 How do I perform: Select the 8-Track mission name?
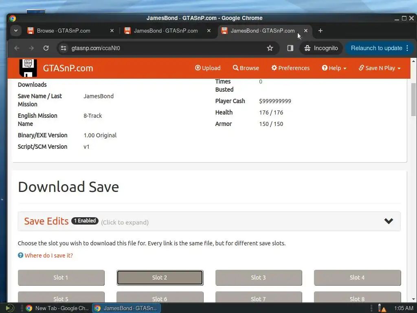point(93,116)
